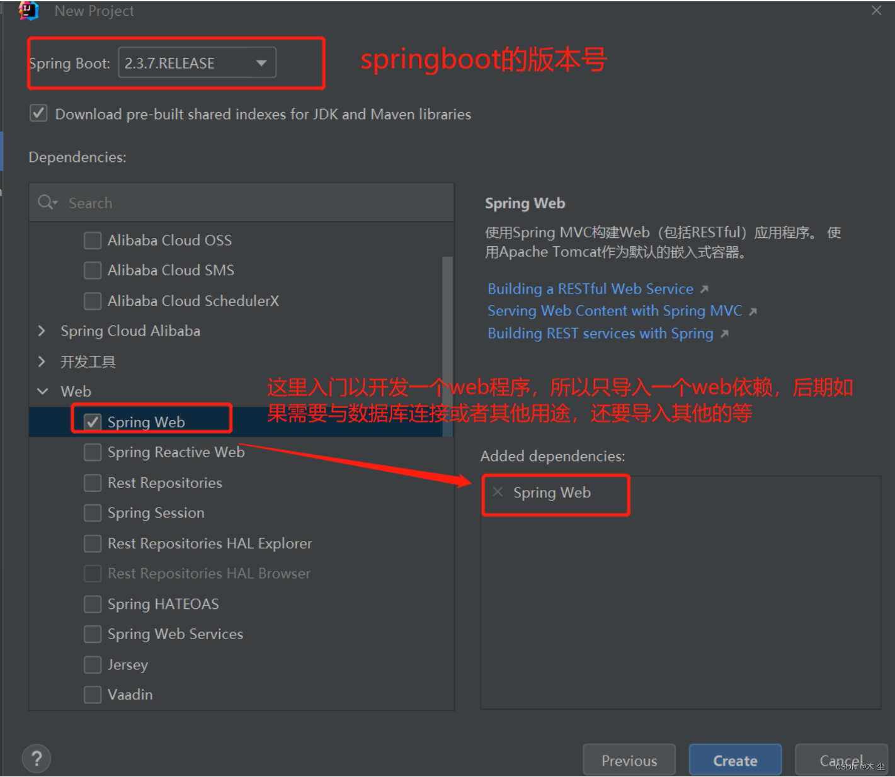Viewport: 895px width, 777px height.
Task: Check Spring Web Services dependency
Action: (93, 634)
